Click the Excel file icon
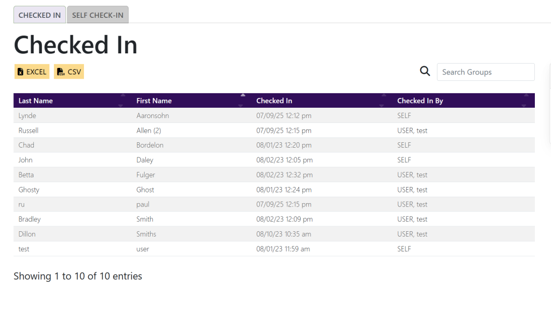This screenshot has height=318, width=551. 20,72
